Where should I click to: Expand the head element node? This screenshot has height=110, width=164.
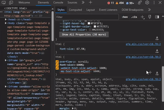click(x=6, y=20)
